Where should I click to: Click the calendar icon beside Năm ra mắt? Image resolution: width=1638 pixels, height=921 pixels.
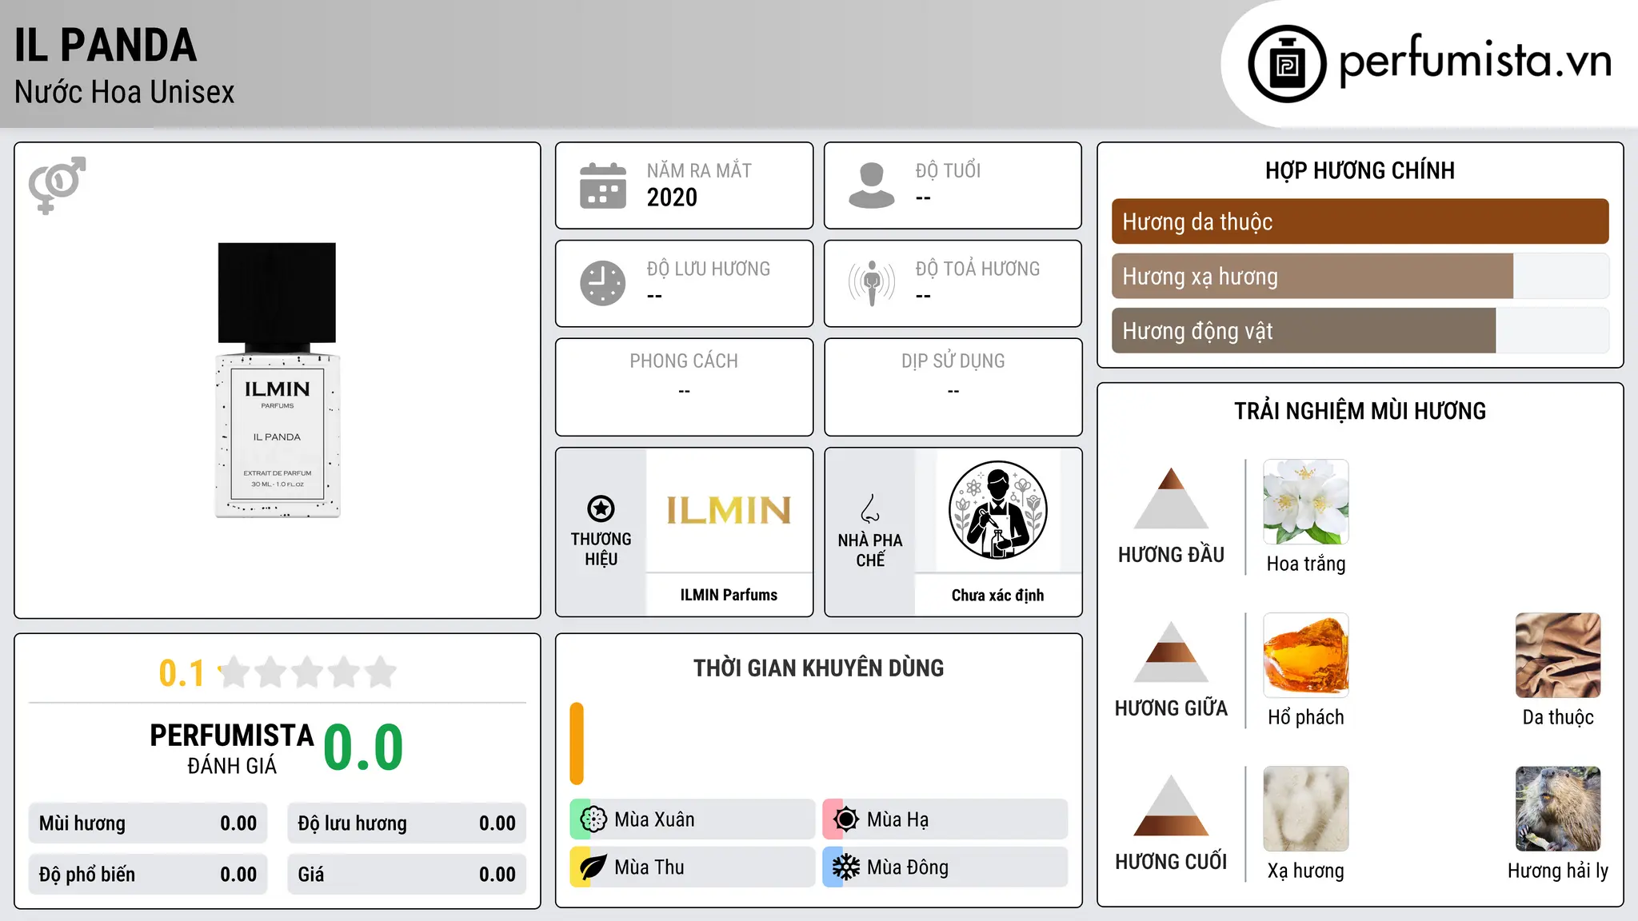coord(603,185)
